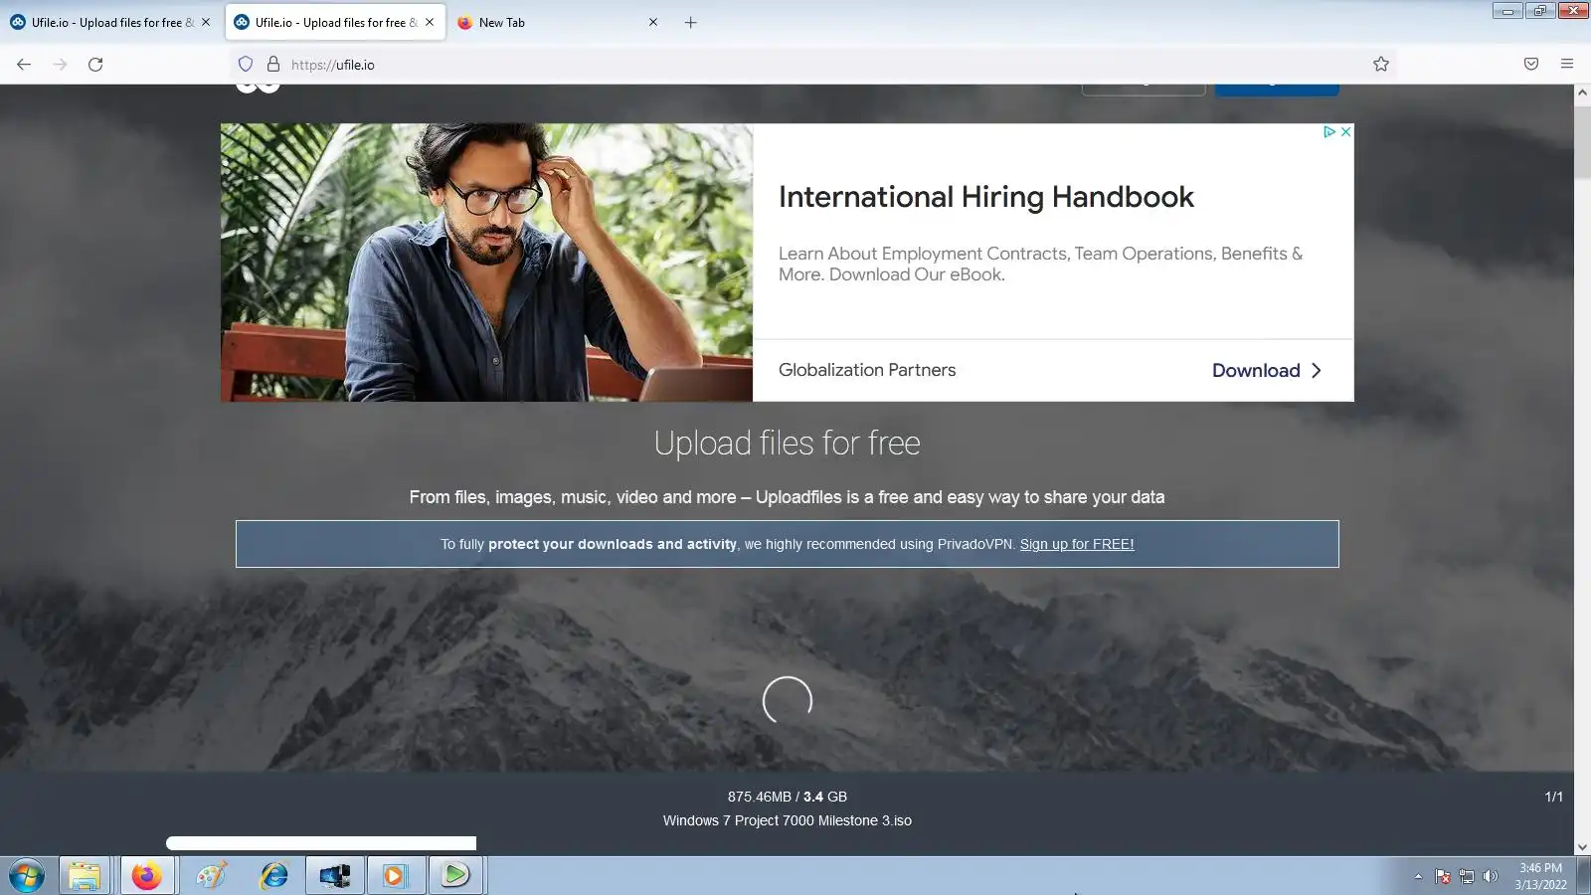Open the Save to Pocket button
The width and height of the screenshot is (1591, 895).
(1531, 65)
